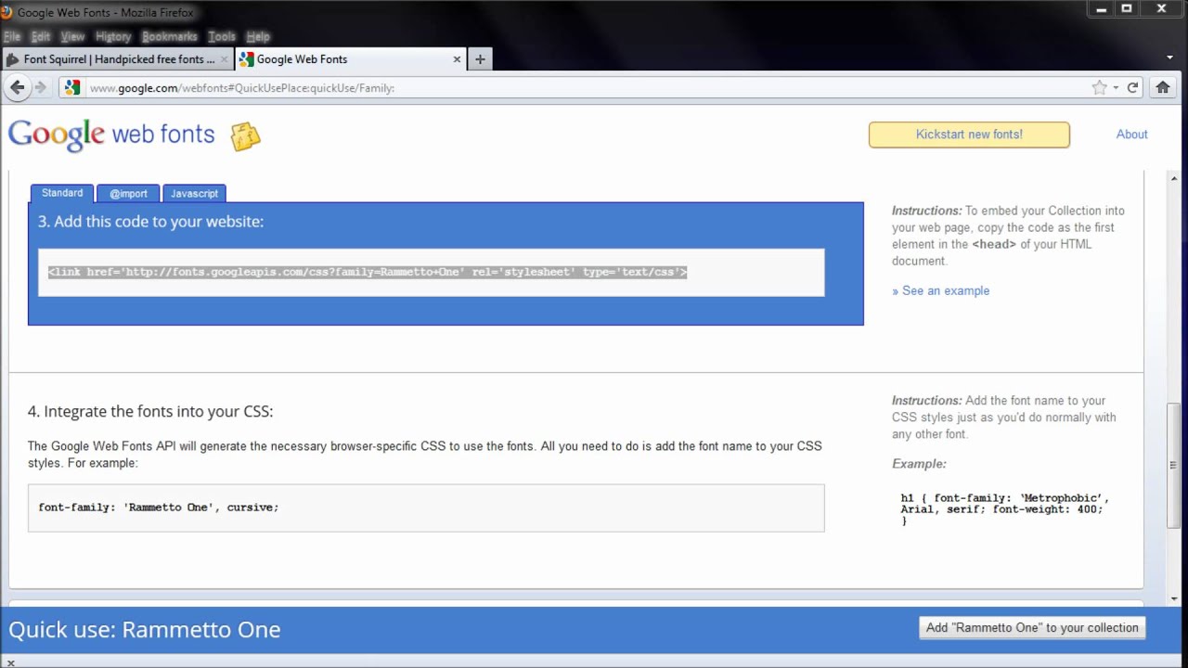Select the Google Web Fonts browser tab
1188x668 pixels.
(x=350, y=59)
